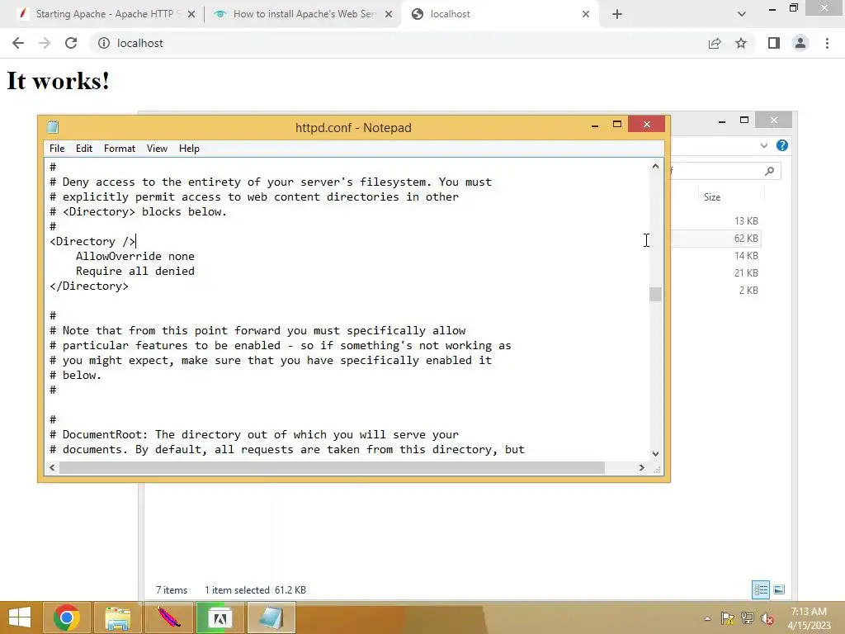Select the 21 KB file row
Image resolution: width=845 pixels, height=634 pixels.
tap(716, 272)
